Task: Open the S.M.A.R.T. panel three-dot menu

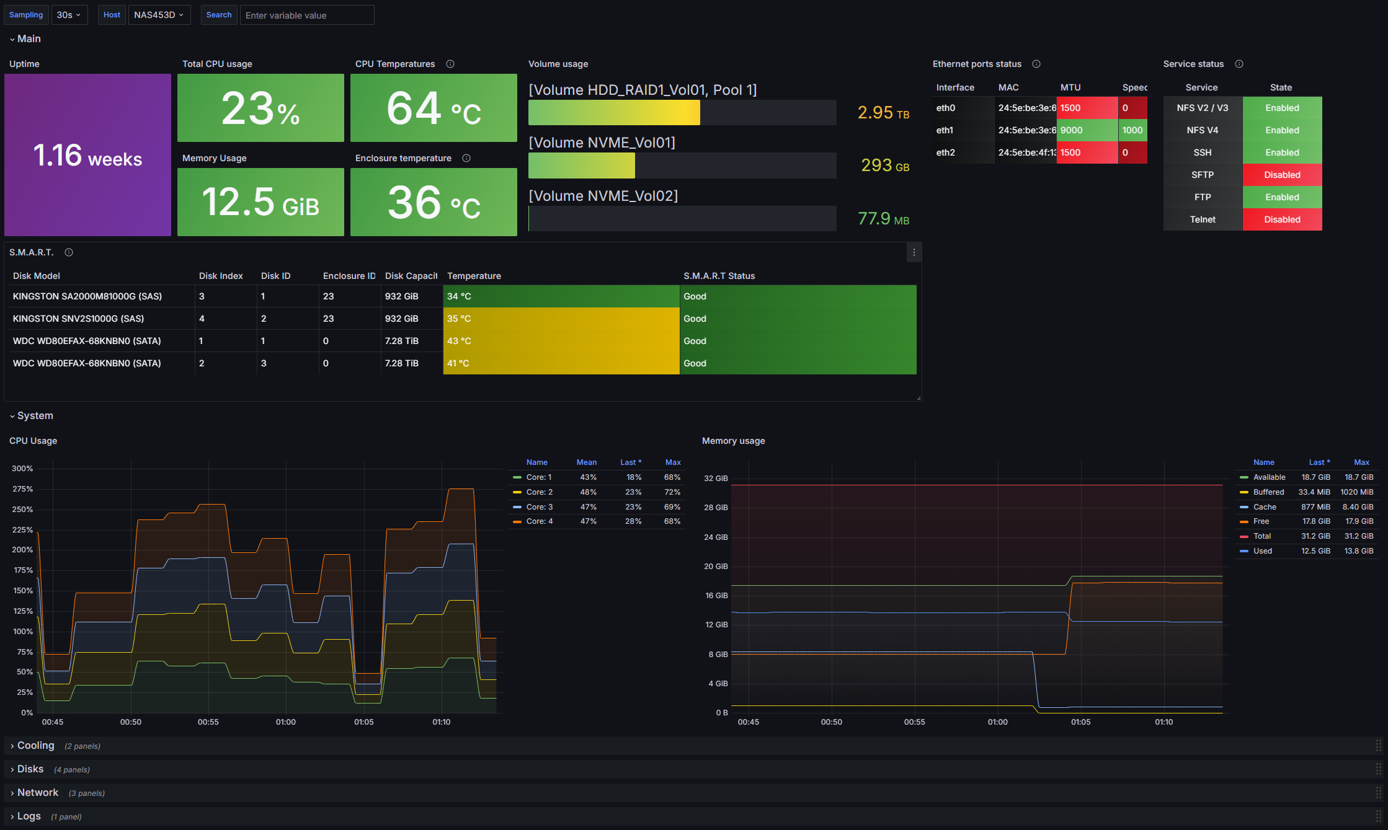Action: [x=914, y=252]
